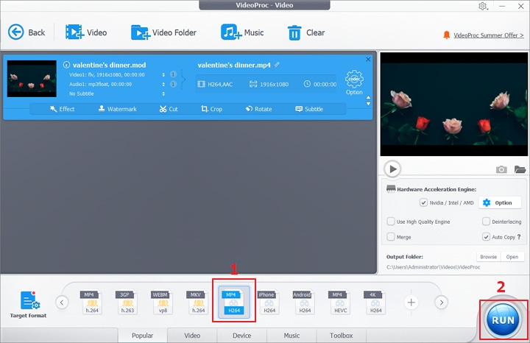Enable the Merge checkbox

391,236
